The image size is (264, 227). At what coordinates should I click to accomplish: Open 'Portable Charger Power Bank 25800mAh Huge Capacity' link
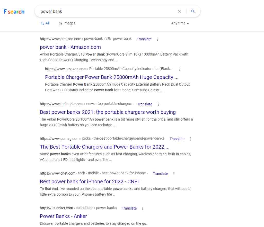(x=112, y=77)
